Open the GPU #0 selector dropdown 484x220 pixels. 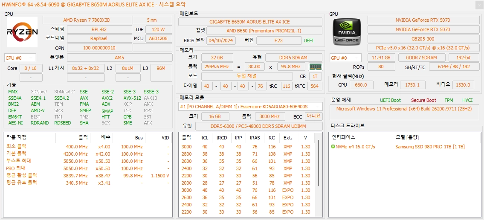pyautogui.click(x=345, y=58)
